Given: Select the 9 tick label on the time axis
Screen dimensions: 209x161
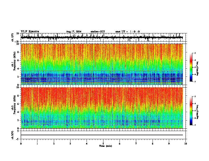Looking at the screenshot, I should pos(169,144).
